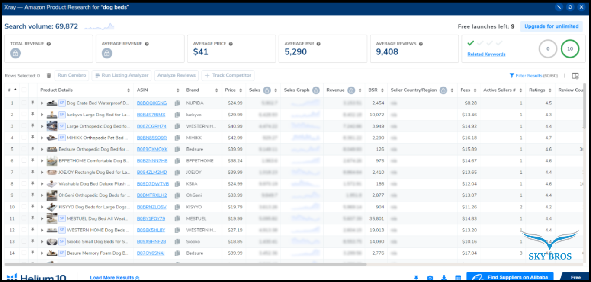Screen dimensions: 591x282
Task: Select the checkbox for row 1
Action: pyautogui.click(x=24, y=103)
